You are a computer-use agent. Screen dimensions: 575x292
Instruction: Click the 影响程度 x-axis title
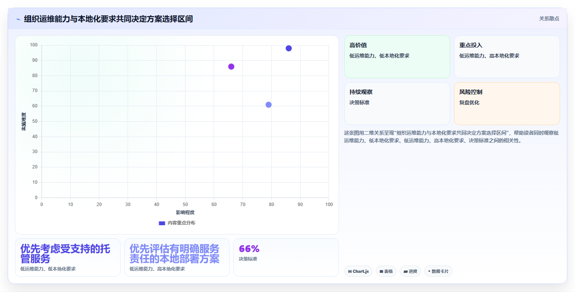click(185, 213)
